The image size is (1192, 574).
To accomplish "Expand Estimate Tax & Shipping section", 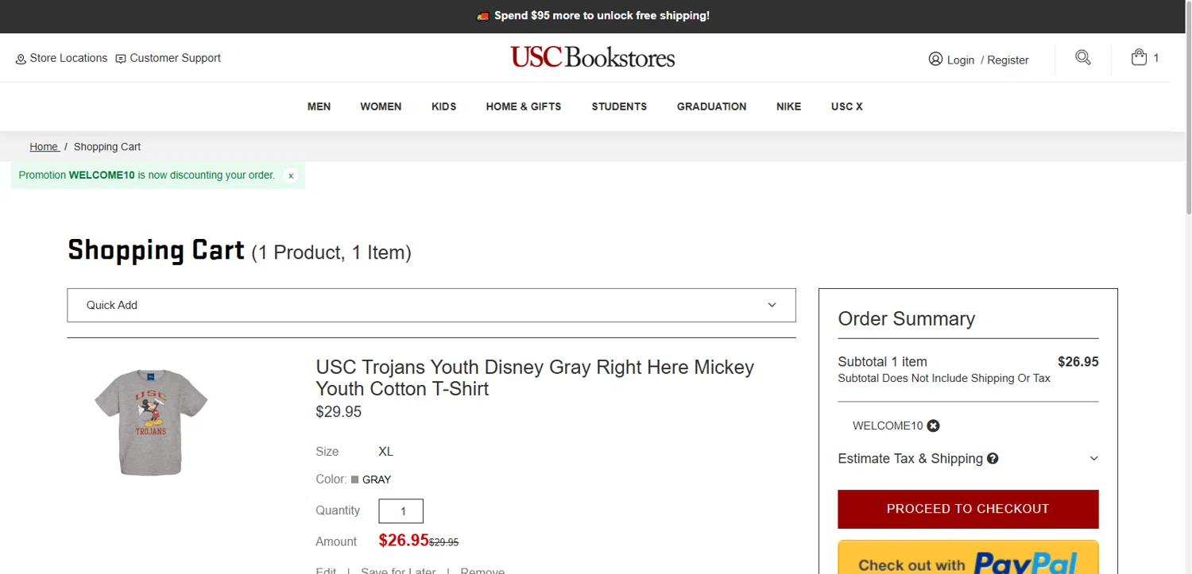I will point(968,458).
